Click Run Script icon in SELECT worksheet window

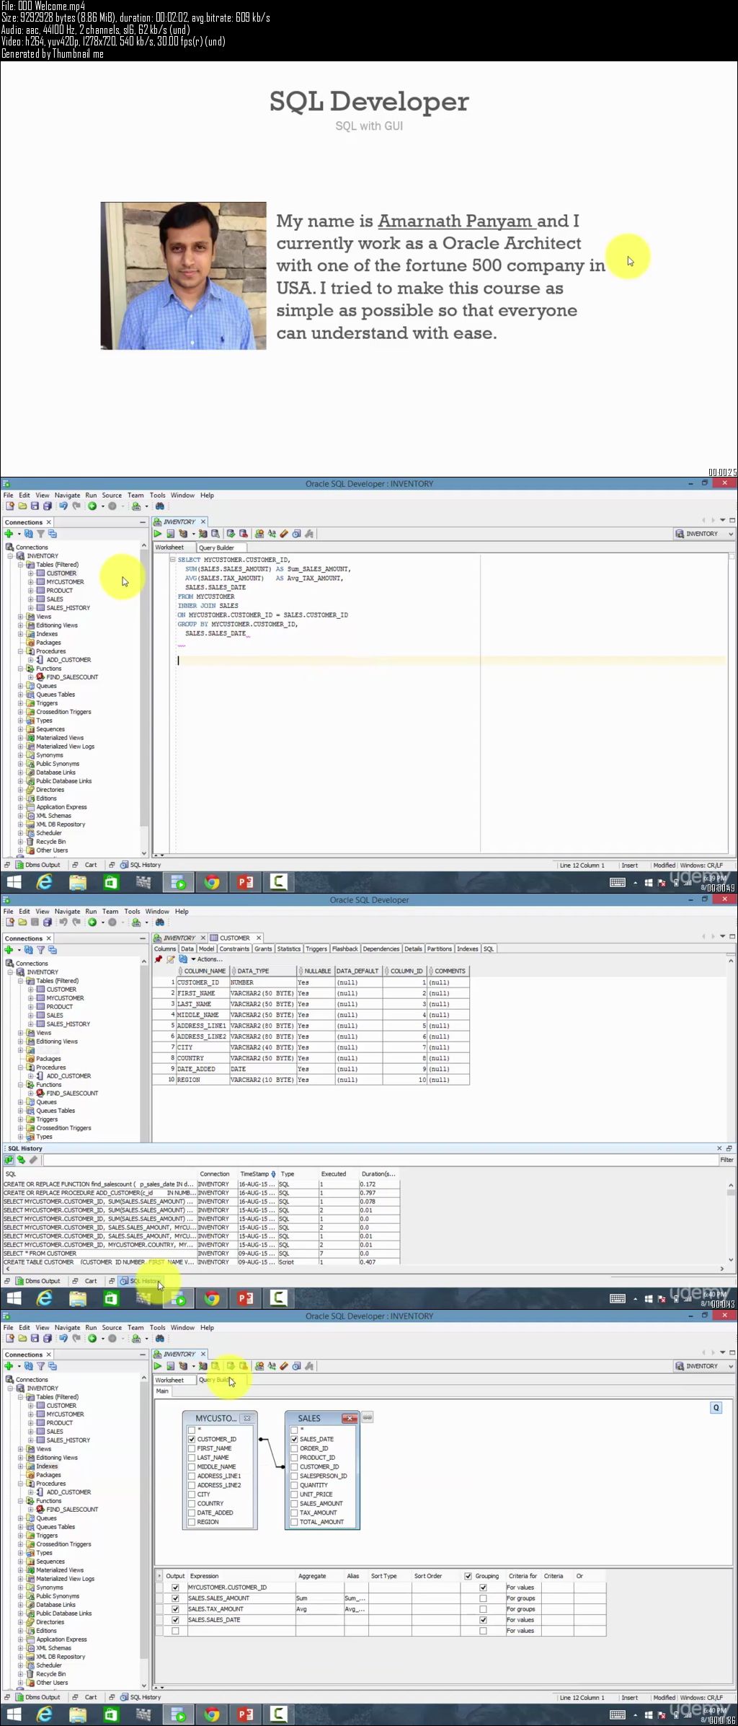point(171,534)
